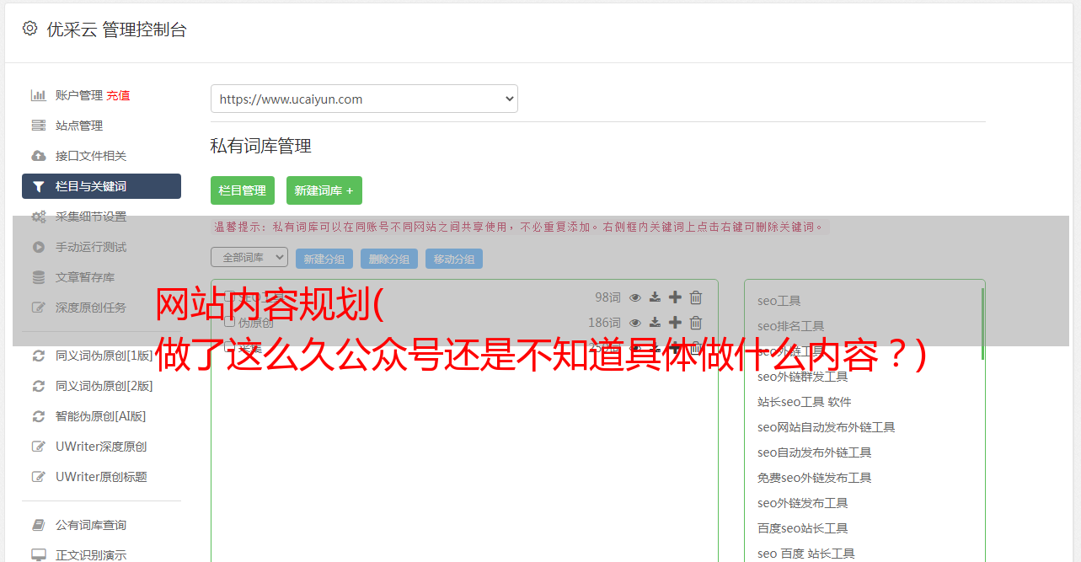Select keyword 'seo排名工具'

point(790,326)
